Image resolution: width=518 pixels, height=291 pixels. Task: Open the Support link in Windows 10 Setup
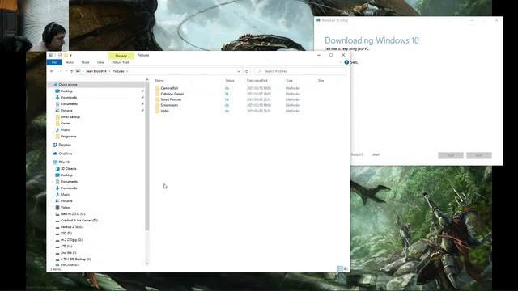pos(356,154)
